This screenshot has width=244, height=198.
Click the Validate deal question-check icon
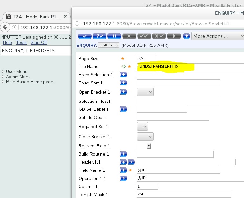click(99, 36)
